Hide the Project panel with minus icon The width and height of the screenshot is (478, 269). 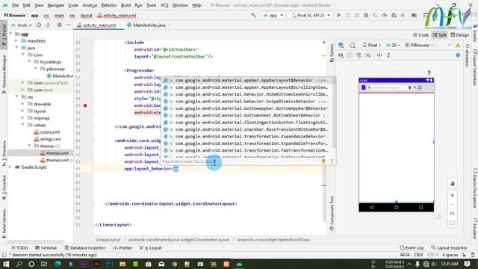(x=69, y=25)
